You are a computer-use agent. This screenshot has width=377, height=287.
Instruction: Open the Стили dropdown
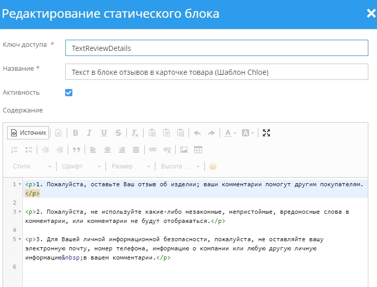point(32,166)
